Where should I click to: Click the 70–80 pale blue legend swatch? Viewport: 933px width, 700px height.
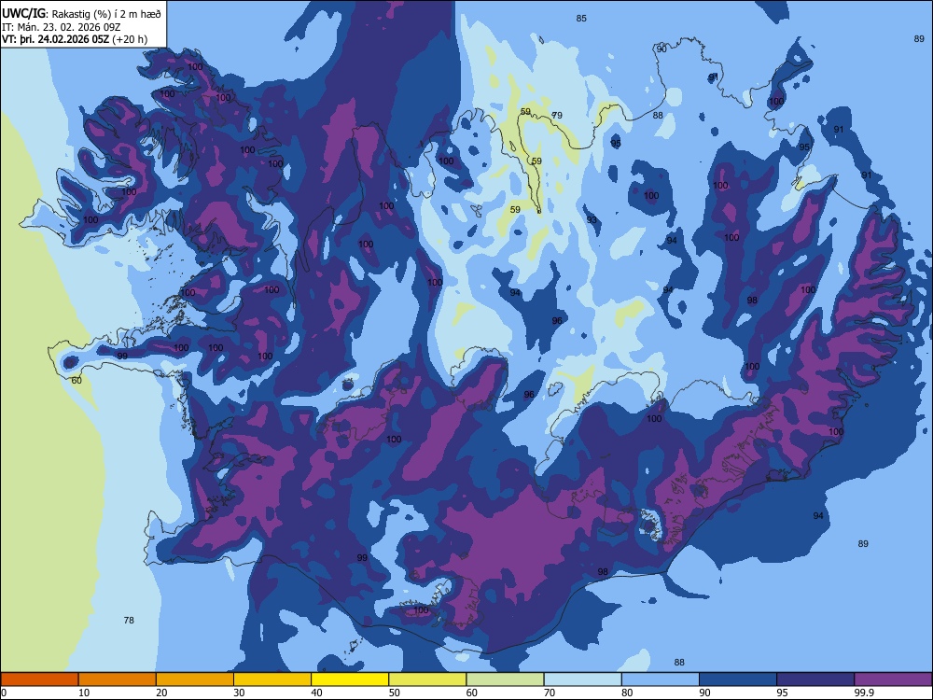point(582,679)
